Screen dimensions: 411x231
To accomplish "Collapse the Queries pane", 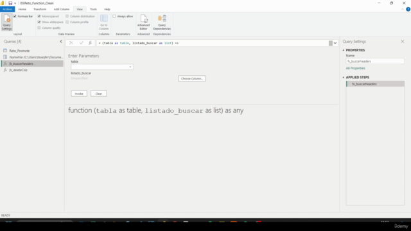I will [61, 41].
